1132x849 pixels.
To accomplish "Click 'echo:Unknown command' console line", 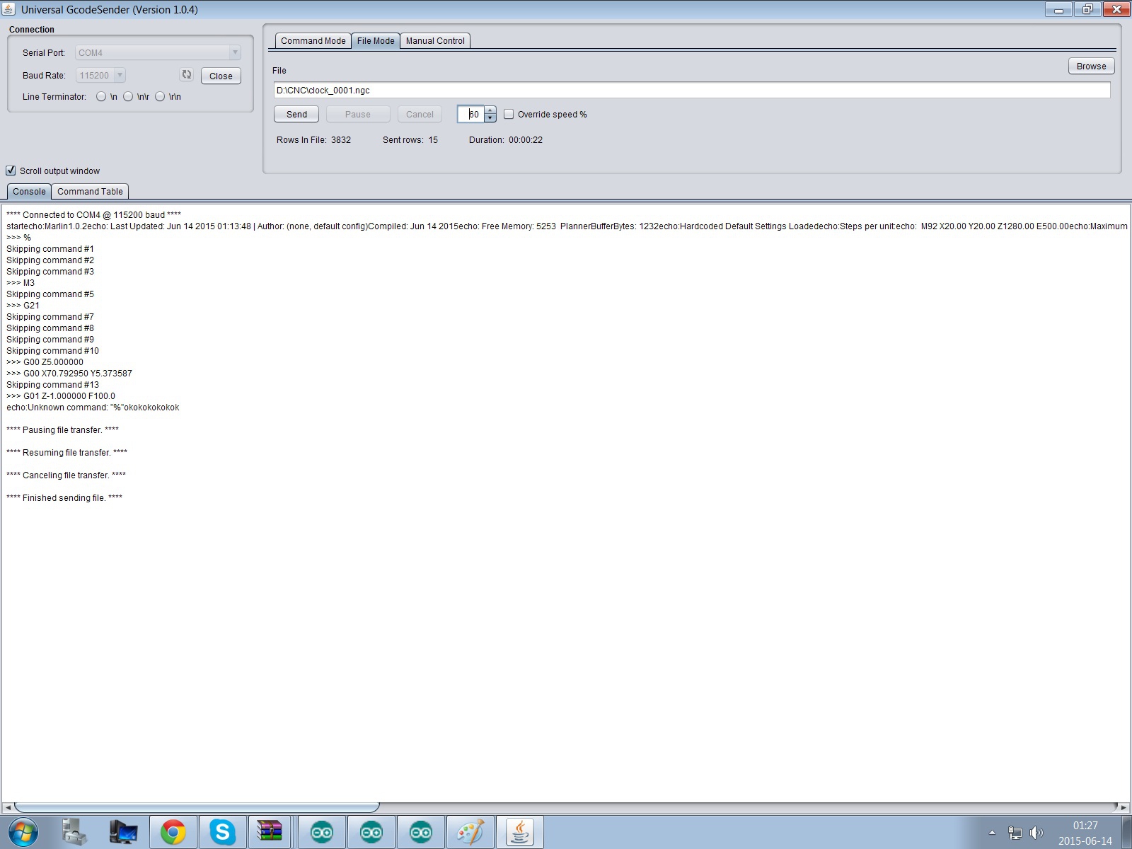I will pos(93,408).
